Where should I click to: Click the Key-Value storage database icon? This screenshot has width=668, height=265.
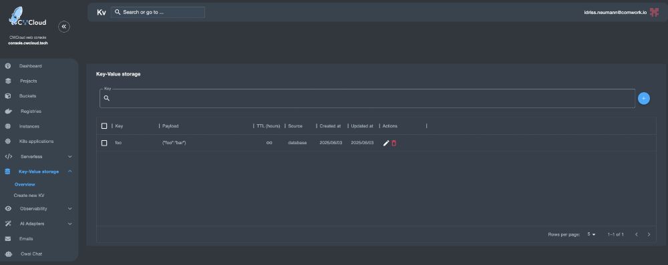pyautogui.click(x=7, y=172)
